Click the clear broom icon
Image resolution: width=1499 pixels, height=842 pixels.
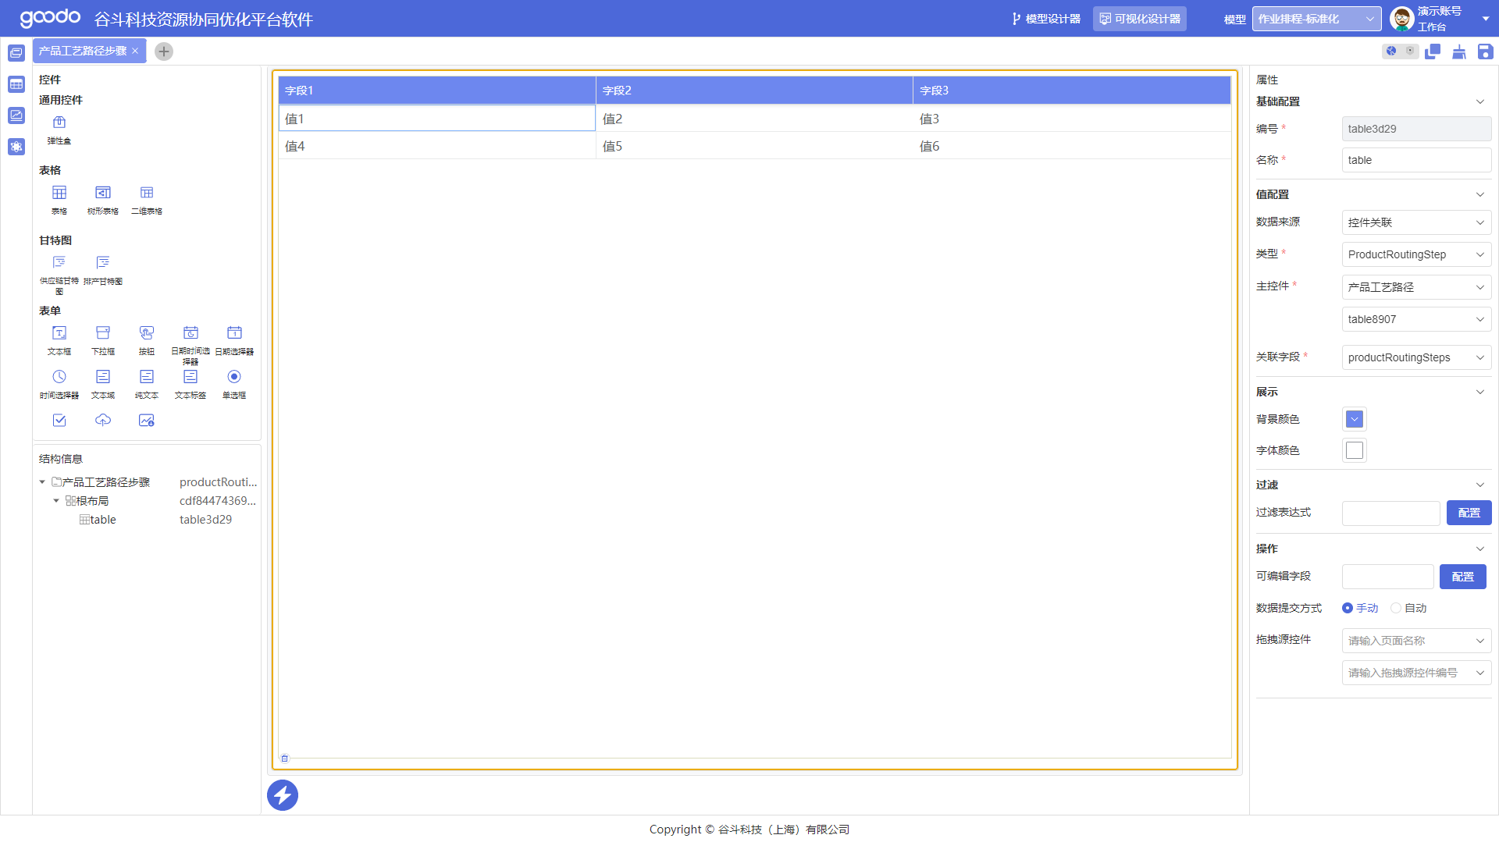(x=1458, y=52)
